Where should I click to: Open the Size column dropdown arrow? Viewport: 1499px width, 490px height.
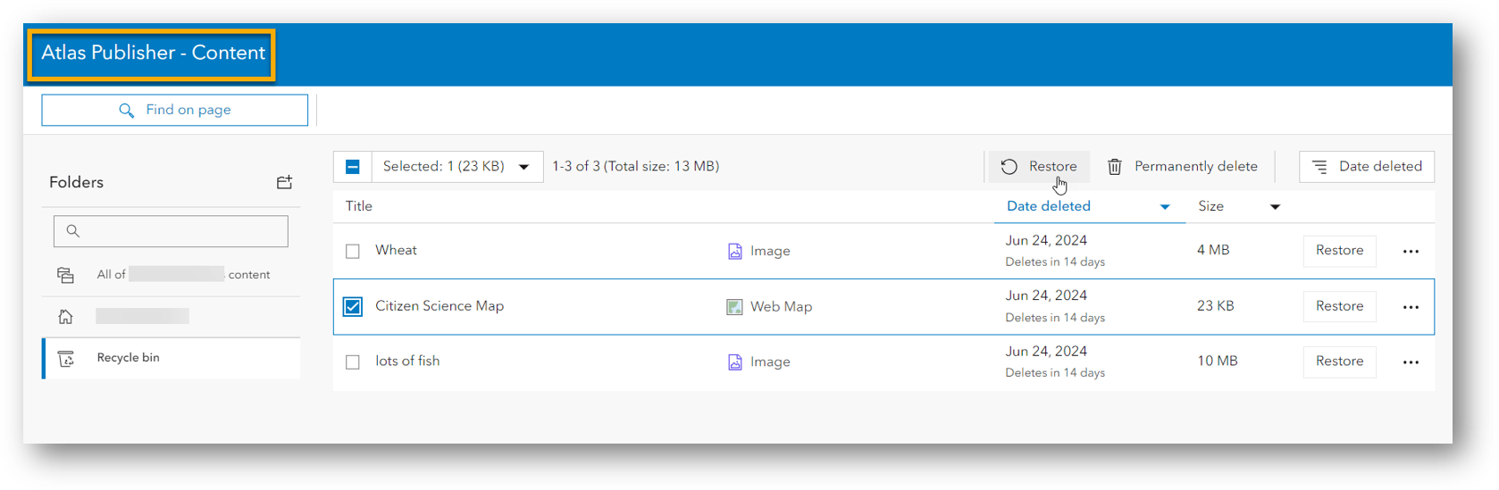point(1275,207)
